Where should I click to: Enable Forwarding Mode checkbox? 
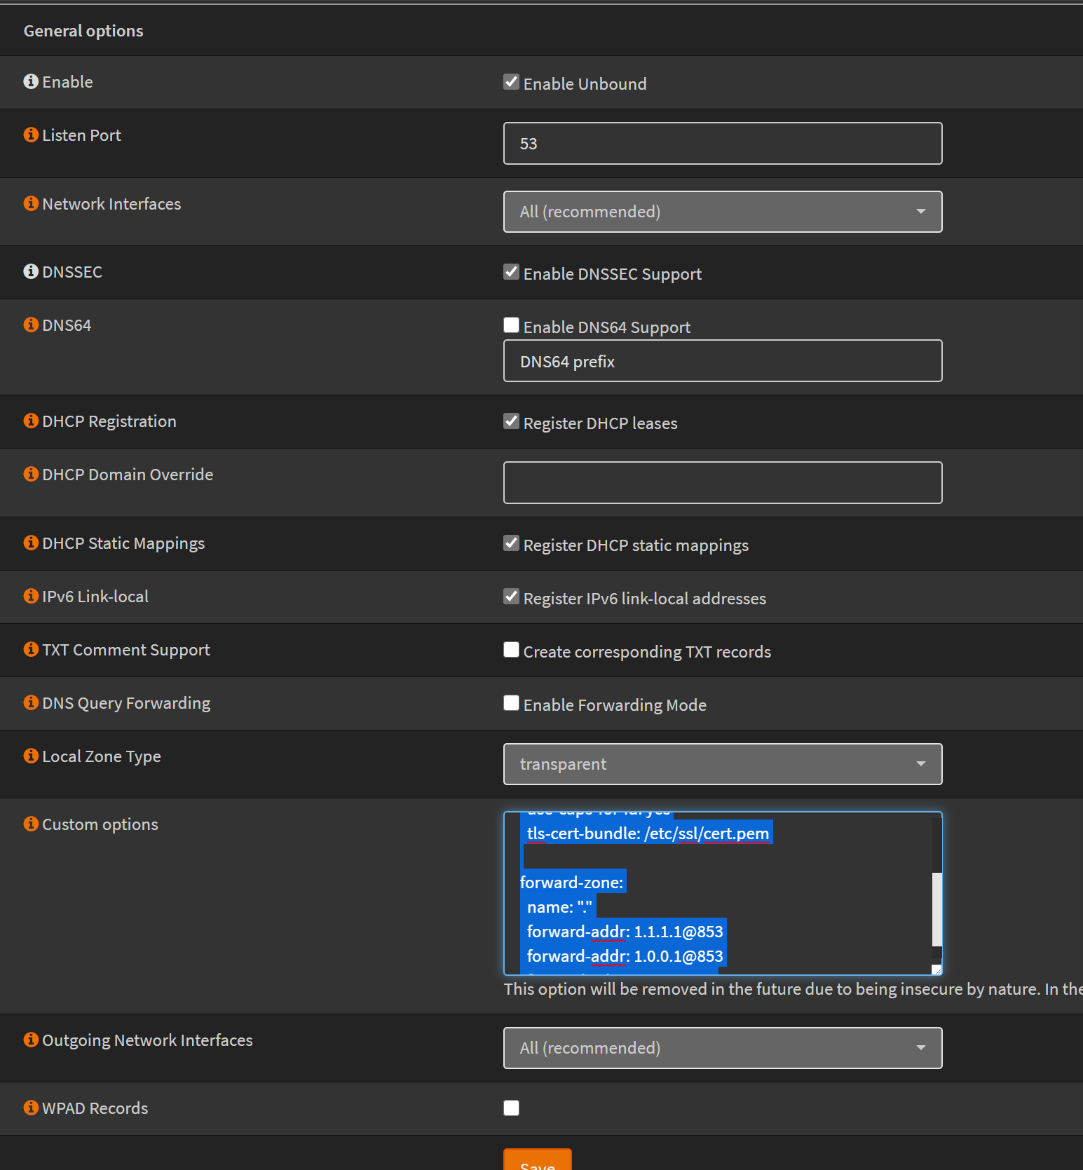click(x=512, y=703)
